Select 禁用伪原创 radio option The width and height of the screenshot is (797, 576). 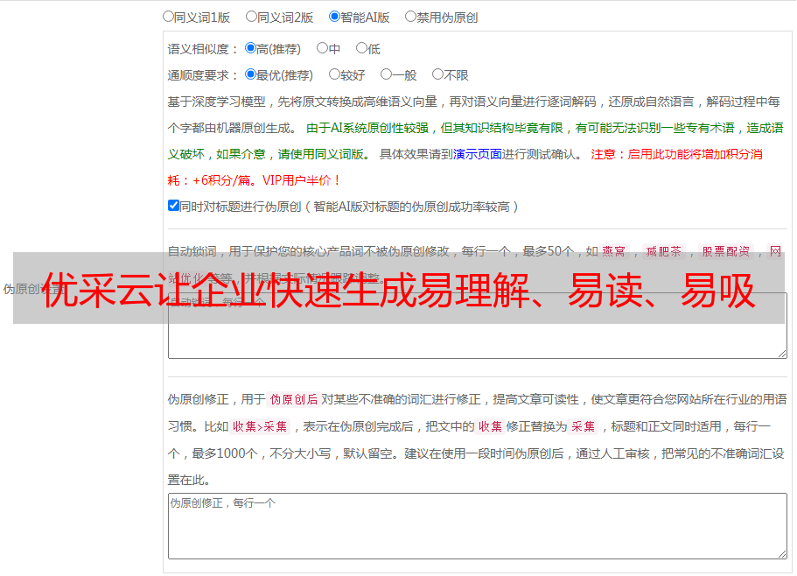pos(410,17)
